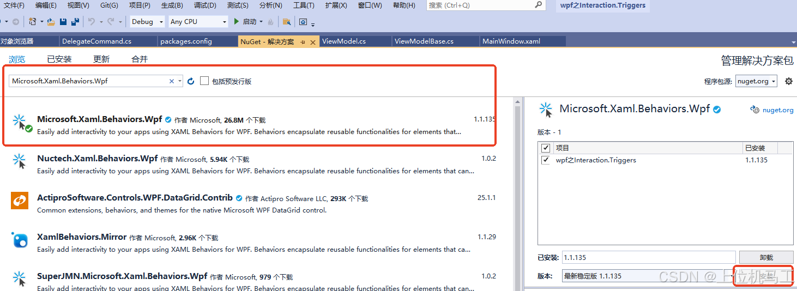
Task: Click the globe icon next to nuget.org link
Action: 755,110
